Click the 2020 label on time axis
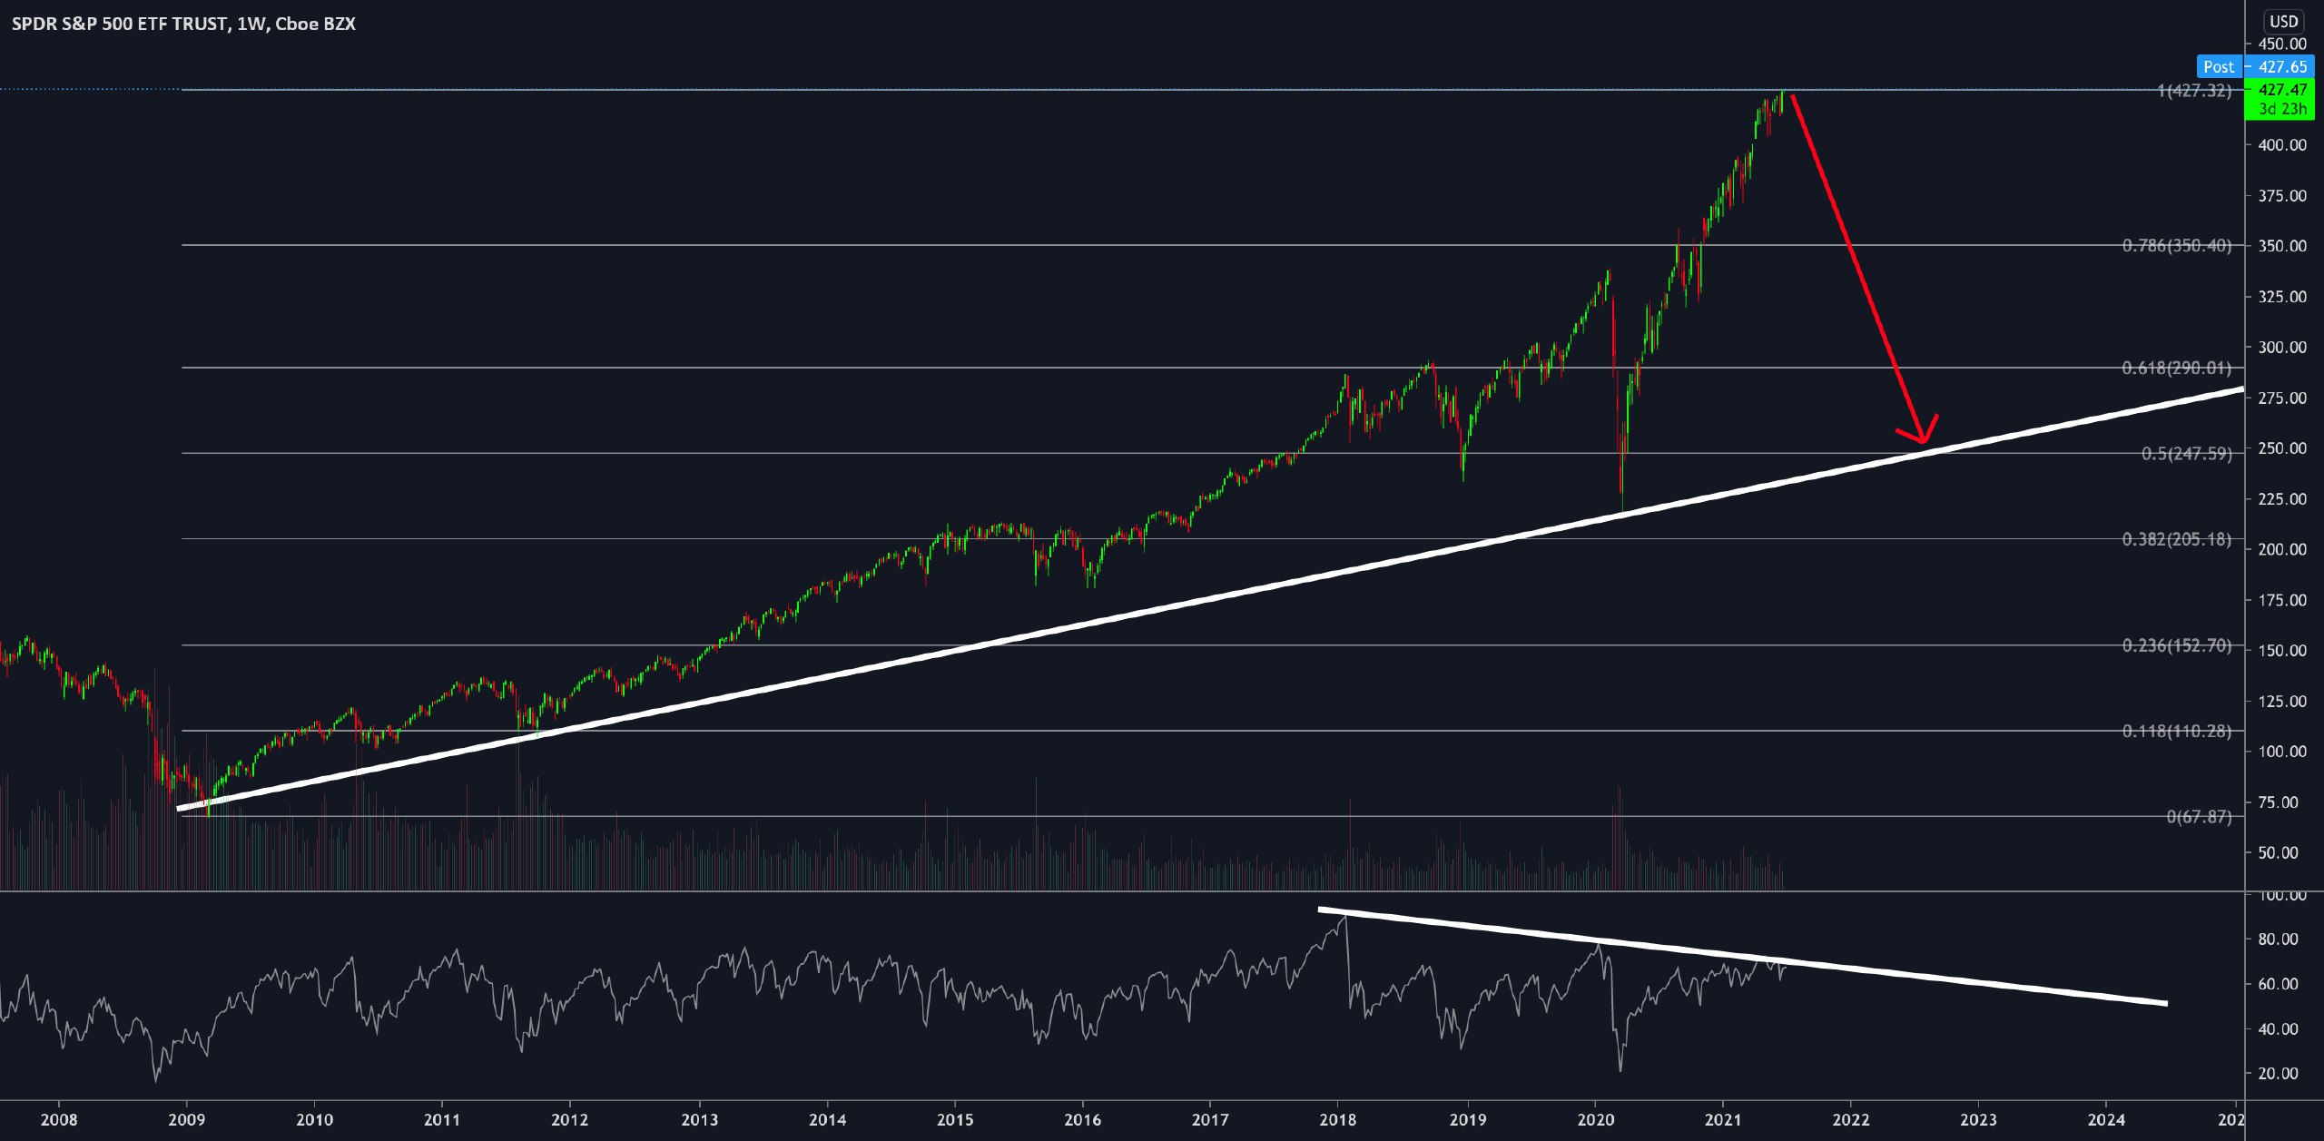 [1596, 1120]
